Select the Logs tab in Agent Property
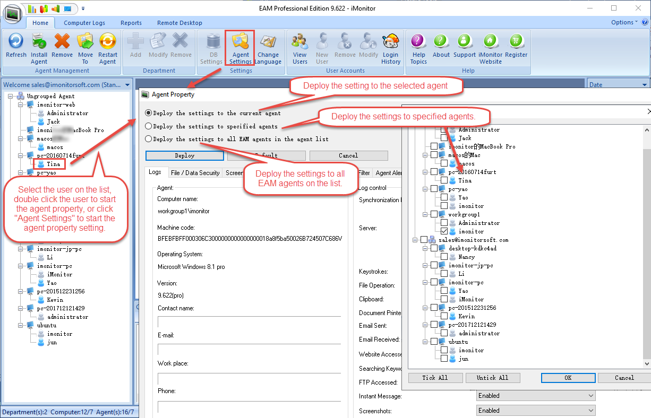The height and width of the screenshot is (418, 651). 155,172
